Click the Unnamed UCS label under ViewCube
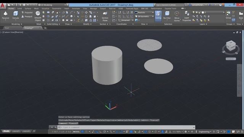 231,59
